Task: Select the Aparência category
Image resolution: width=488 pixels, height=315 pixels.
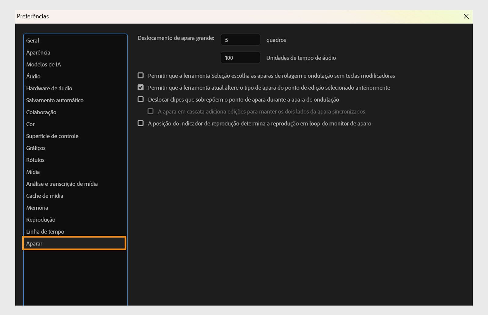Action: [x=38, y=52]
